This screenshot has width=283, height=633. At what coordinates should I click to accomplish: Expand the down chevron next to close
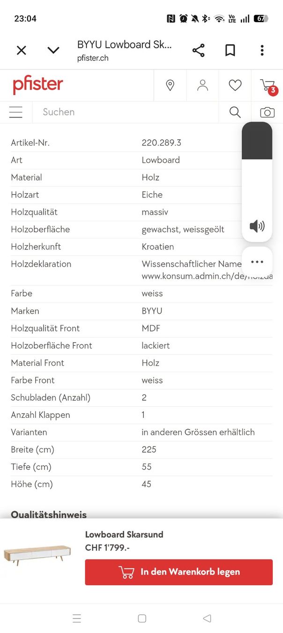53,50
